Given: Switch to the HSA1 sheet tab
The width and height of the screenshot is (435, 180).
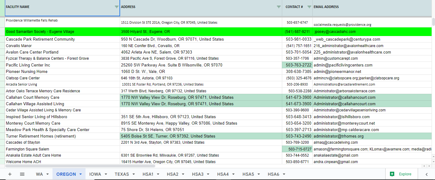Looking at the screenshot, I should (x=148, y=174).
